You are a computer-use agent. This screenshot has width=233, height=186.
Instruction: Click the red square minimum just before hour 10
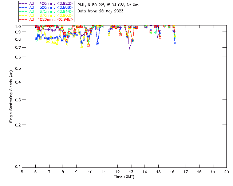point(88,45)
